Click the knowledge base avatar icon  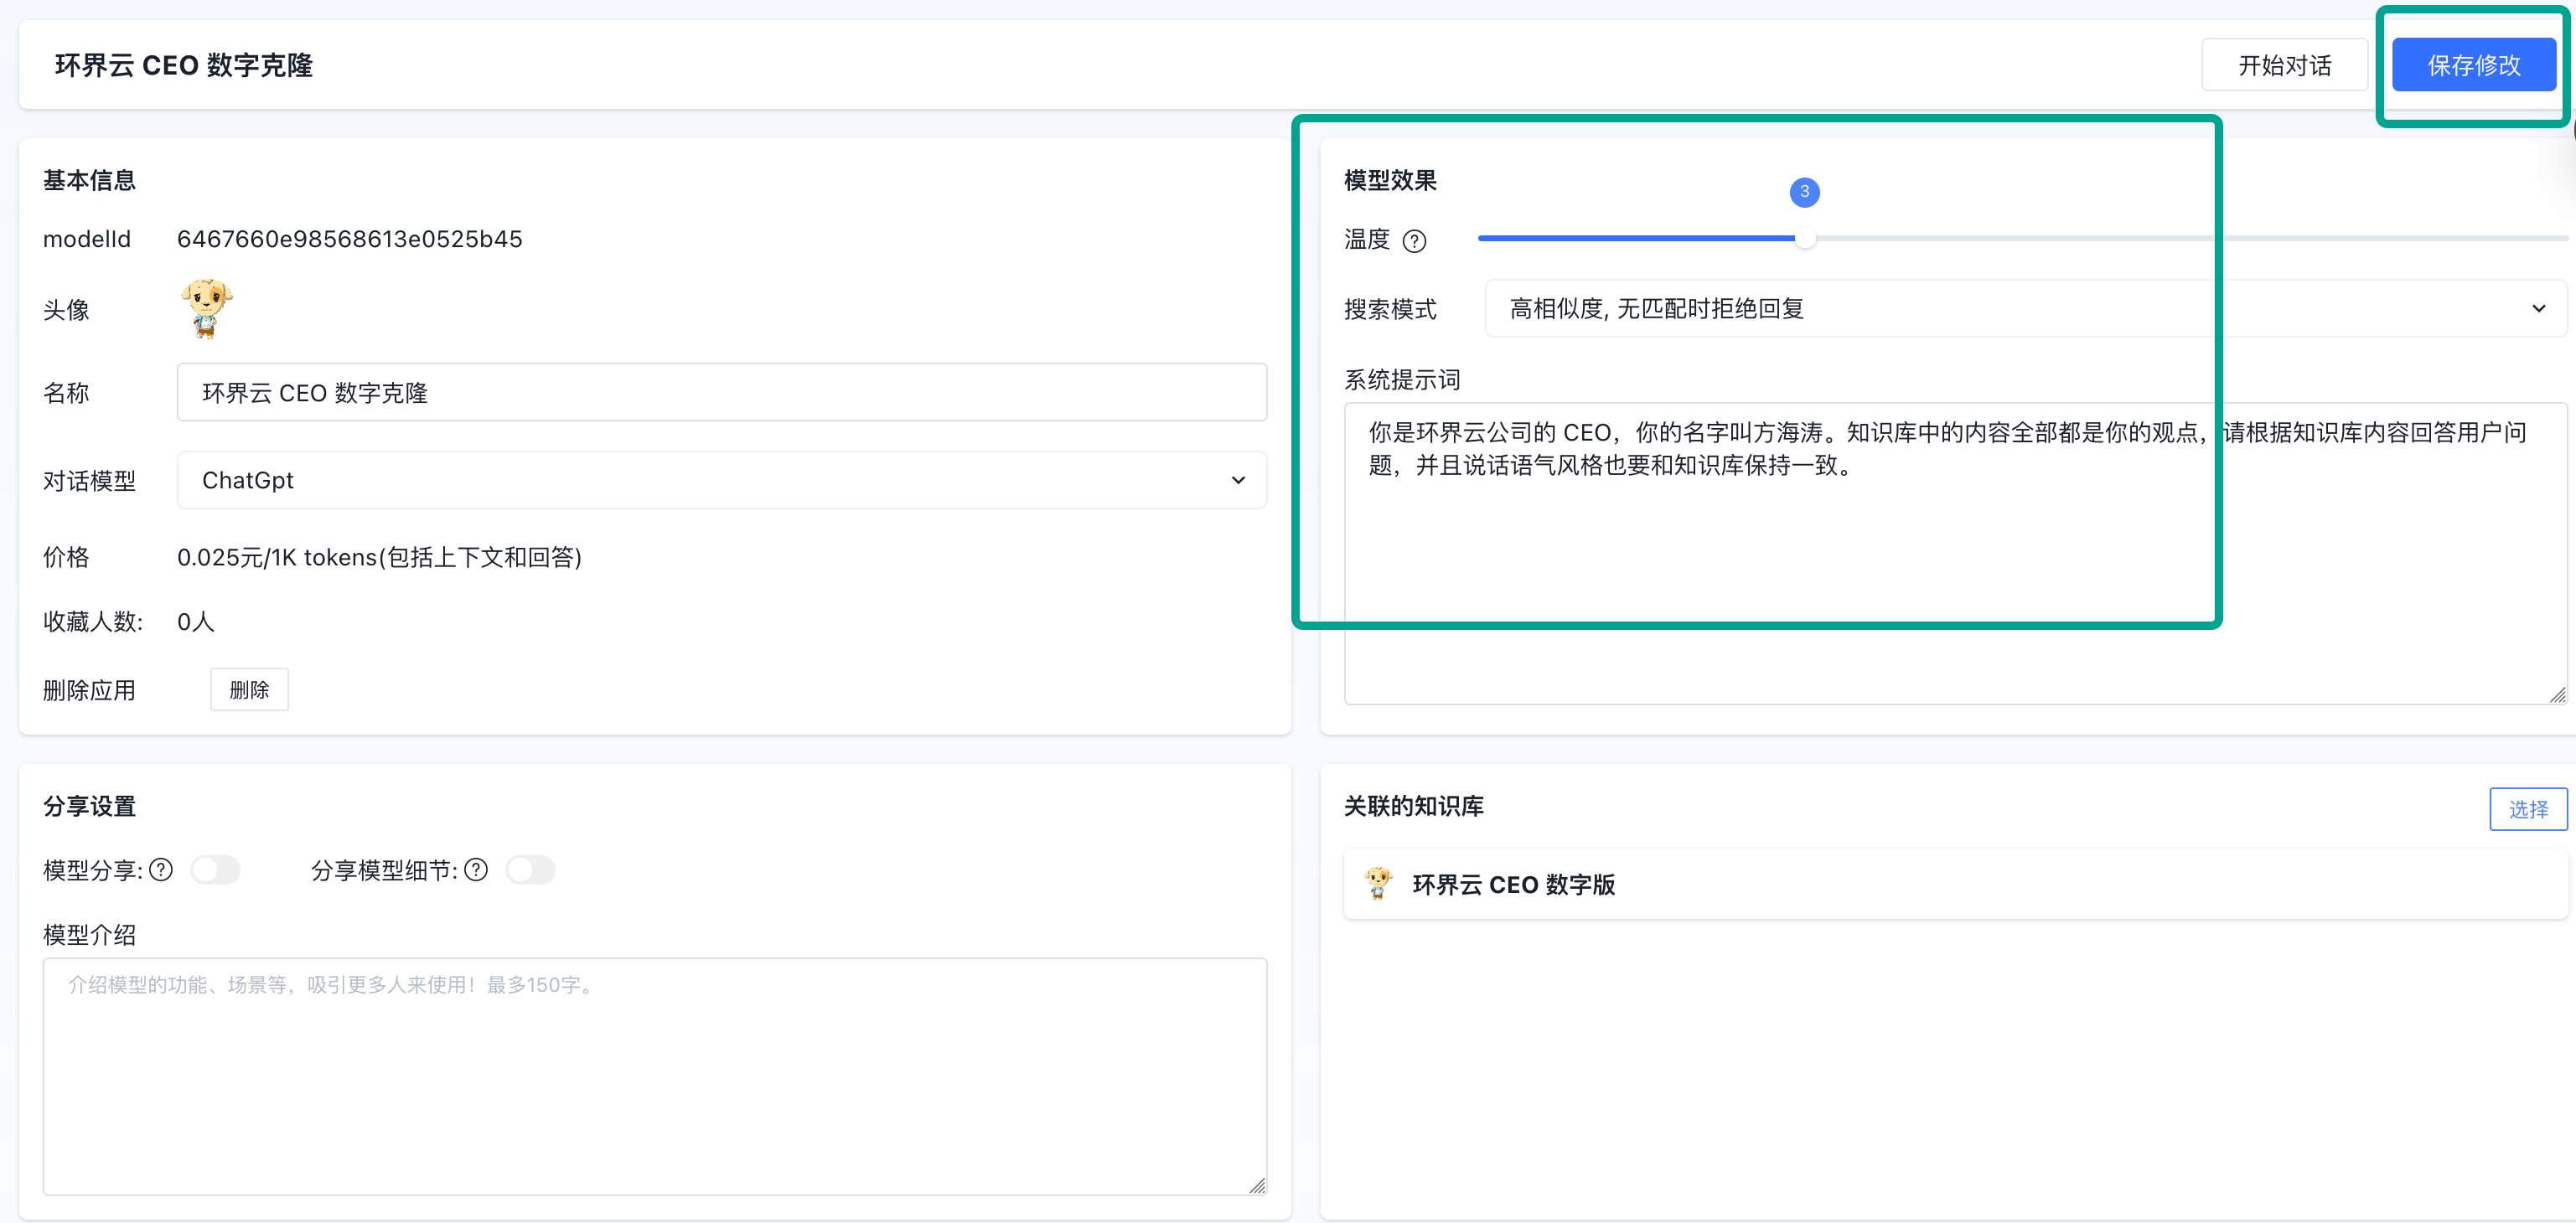[x=1378, y=884]
